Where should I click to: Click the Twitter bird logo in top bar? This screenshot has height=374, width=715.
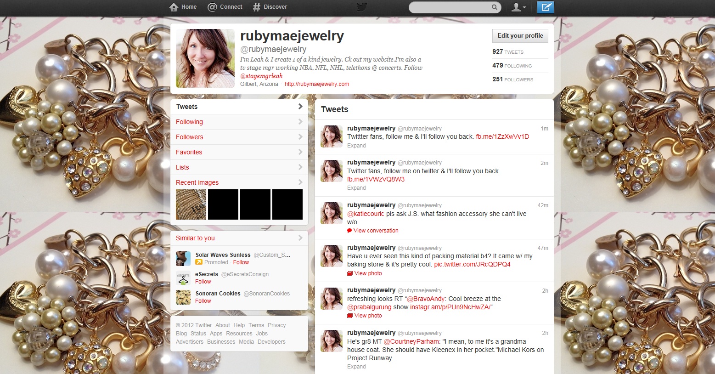click(x=362, y=7)
